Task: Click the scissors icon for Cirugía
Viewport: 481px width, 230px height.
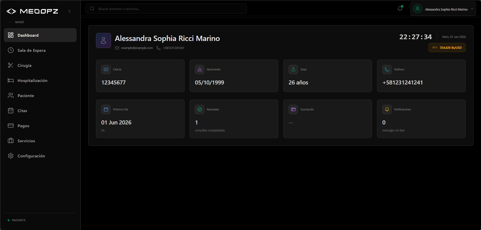Action: point(11,65)
